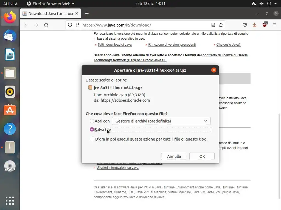This screenshot has width=281, height=210.
Task: Go forward one page
Action: pyautogui.click(x=36, y=25)
